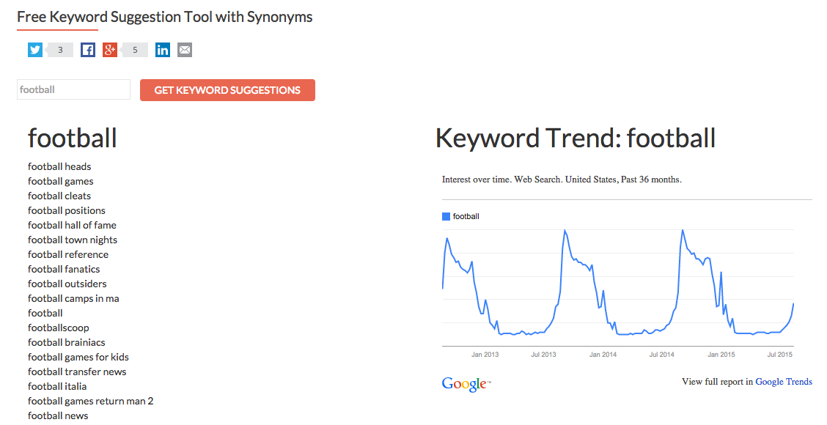The width and height of the screenshot is (827, 425).
Task: Open the full report in Google Trends
Action: 784,381
